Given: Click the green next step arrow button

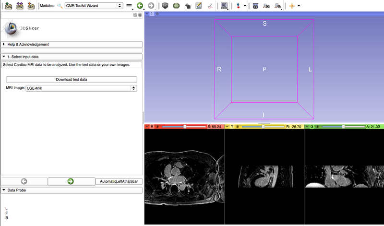Looking at the screenshot, I should pos(71,181).
